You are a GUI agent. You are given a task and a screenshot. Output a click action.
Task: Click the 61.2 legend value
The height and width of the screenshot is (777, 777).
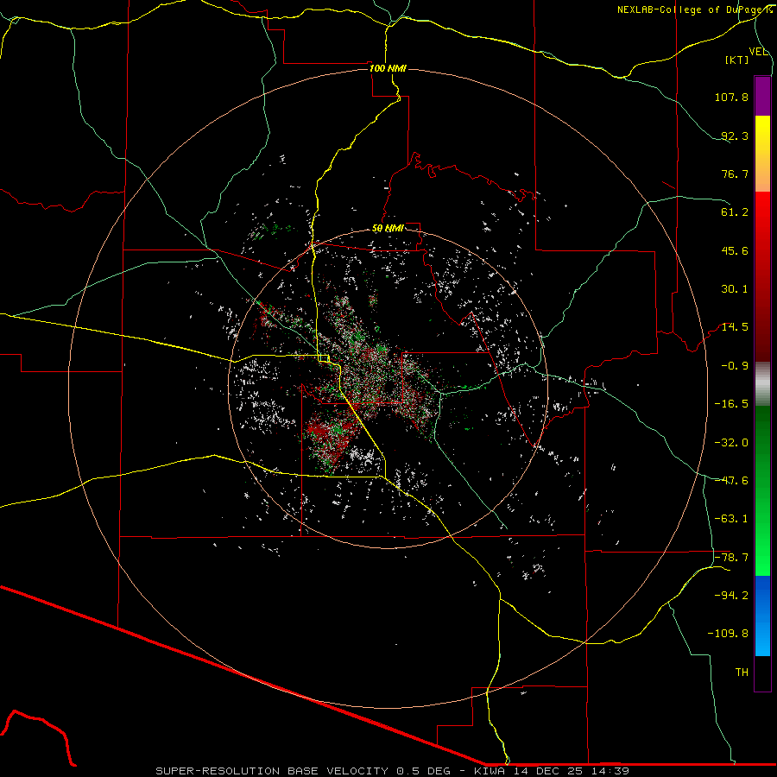(734, 212)
